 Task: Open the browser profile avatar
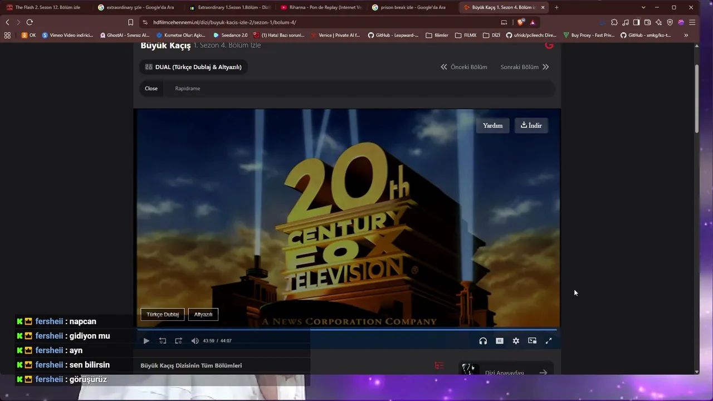(681, 22)
